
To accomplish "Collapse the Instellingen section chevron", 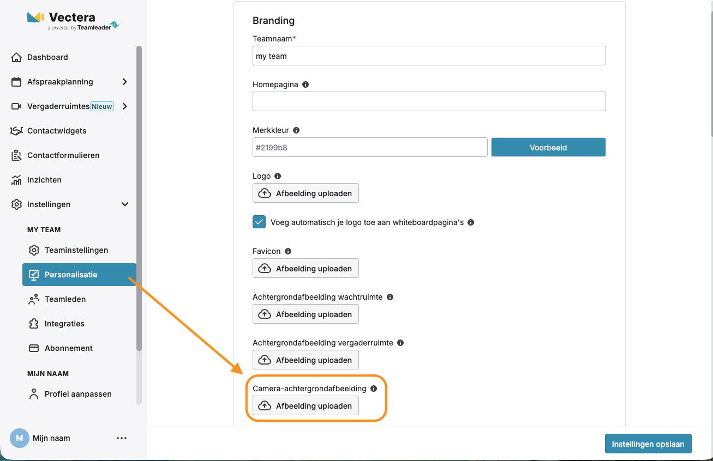I will click(x=125, y=204).
